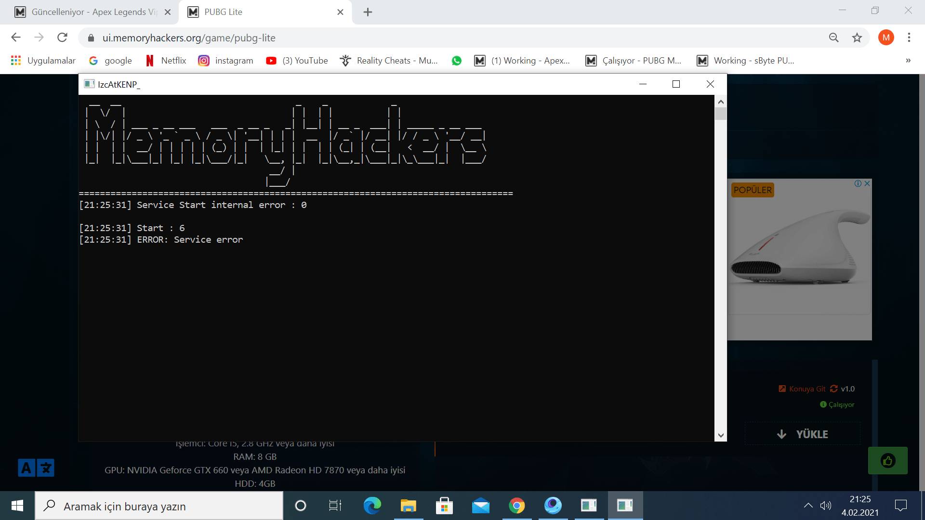Close the PUBG Lite tab
Screen dimensions: 925x520
point(340,12)
